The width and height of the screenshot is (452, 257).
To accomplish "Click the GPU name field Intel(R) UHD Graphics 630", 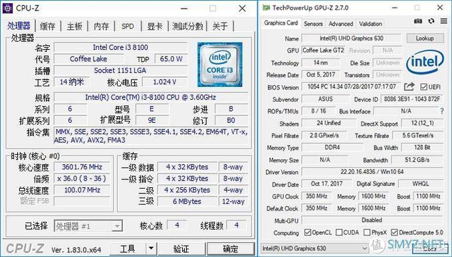I will tap(352, 38).
